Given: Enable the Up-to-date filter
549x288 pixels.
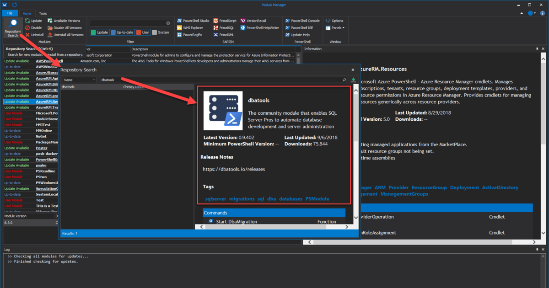Looking at the screenshot, I should click(123, 32).
